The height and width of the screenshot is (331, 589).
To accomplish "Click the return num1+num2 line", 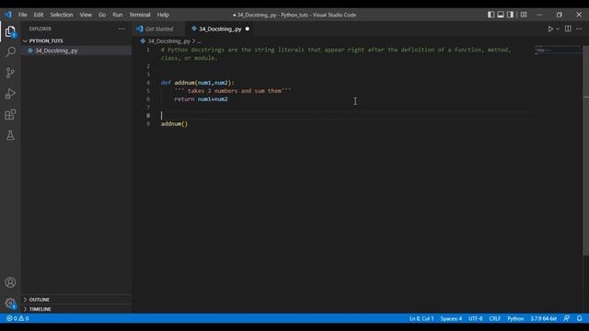I will point(201,99).
